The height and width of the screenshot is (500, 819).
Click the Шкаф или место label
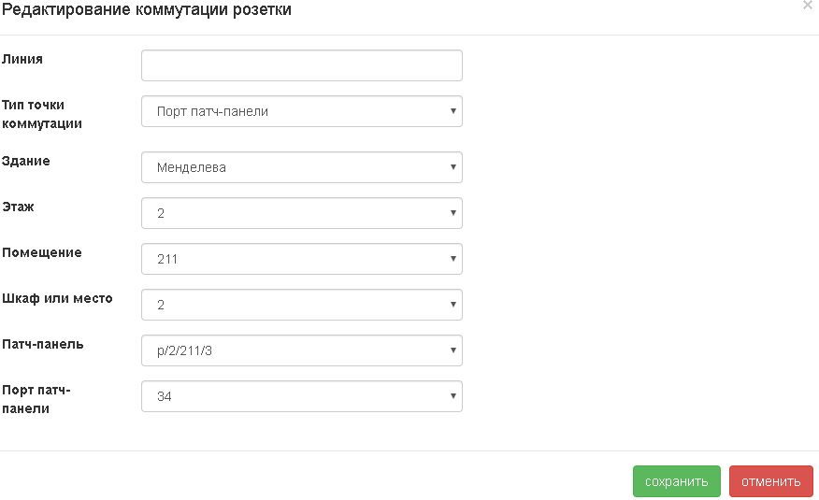tap(57, 298)
